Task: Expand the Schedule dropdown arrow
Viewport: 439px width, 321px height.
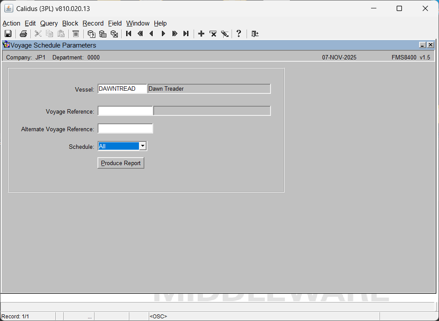Action: [143, 146]
